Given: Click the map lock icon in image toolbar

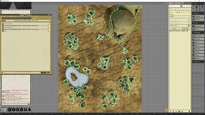Looking at the screenshot, I should tap(182, 3).
